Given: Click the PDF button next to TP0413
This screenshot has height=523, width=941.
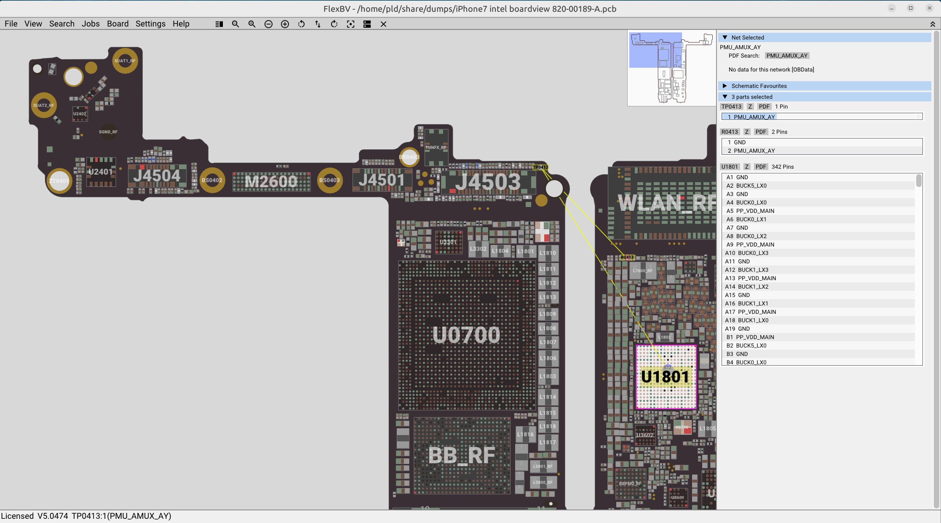Looking at the screenshot, I should coord(764,106).
